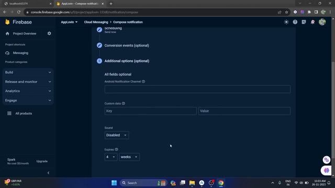Screen dimensions: 335x188
Task: Edit the Conversion events step icon
Action: 99,45
